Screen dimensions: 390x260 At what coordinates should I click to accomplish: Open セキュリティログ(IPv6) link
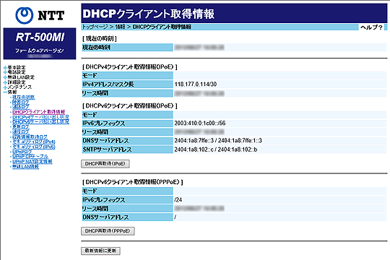[x=34, y=147]
